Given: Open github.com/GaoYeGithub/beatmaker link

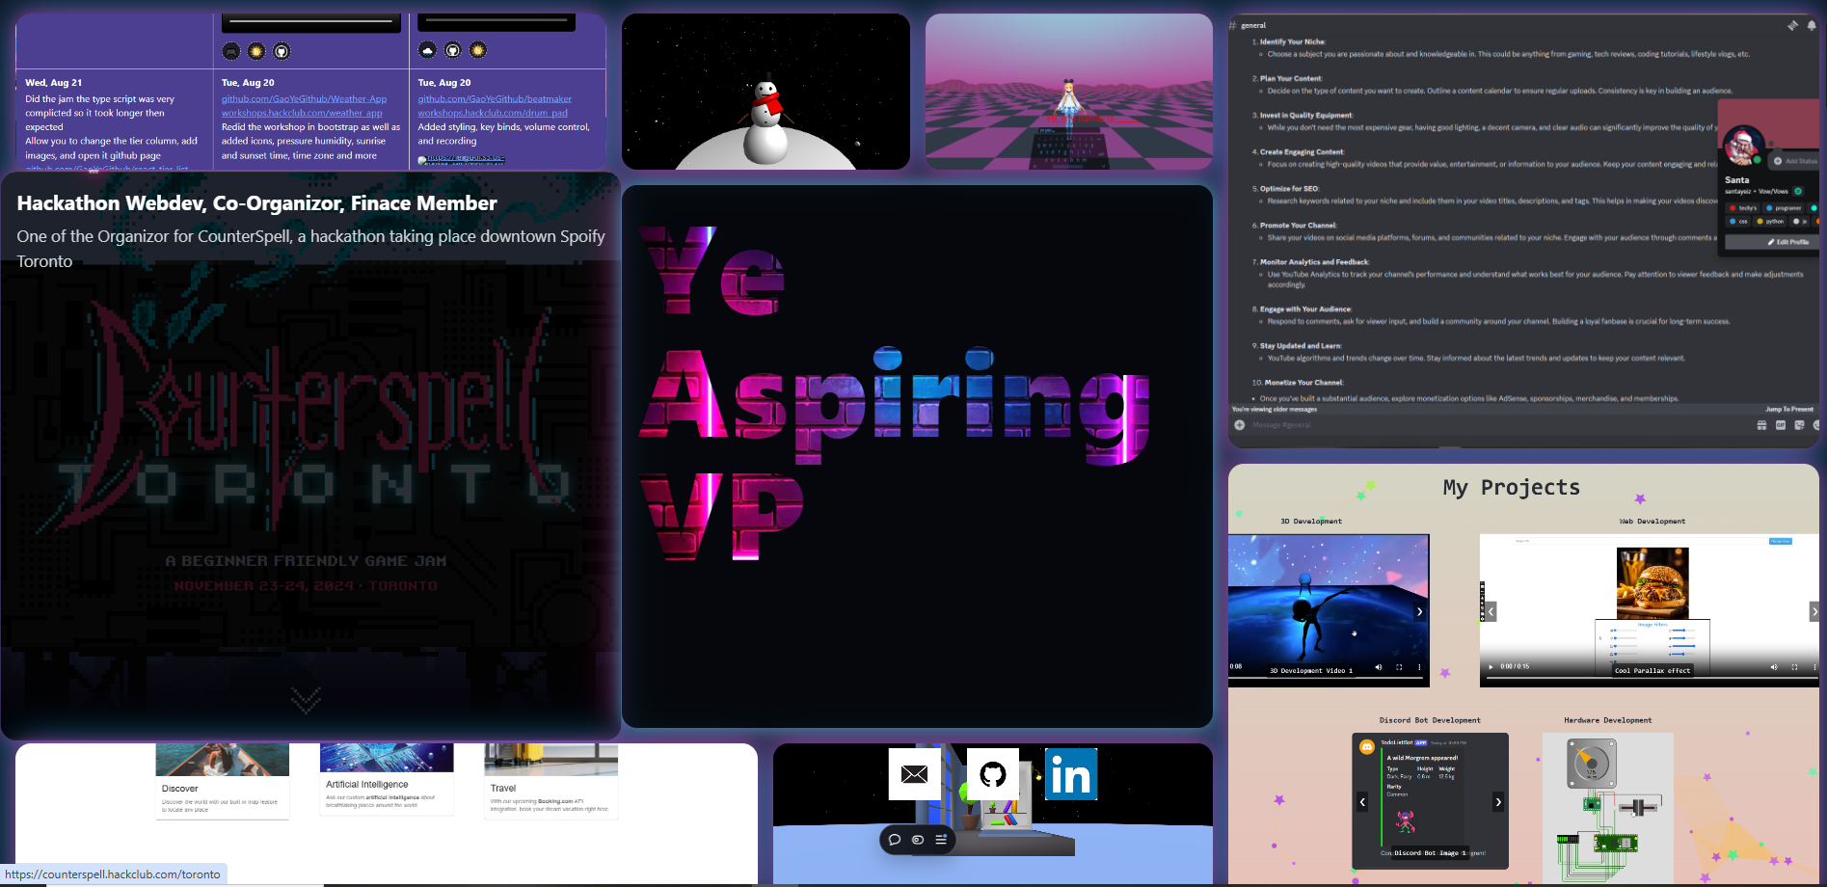Looking at the screenshot, I should (x=495, y=98).
